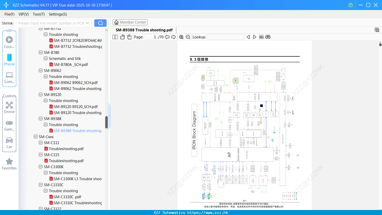Find next lookup result triangle
The image size is (382, 215).
(255, 37)
